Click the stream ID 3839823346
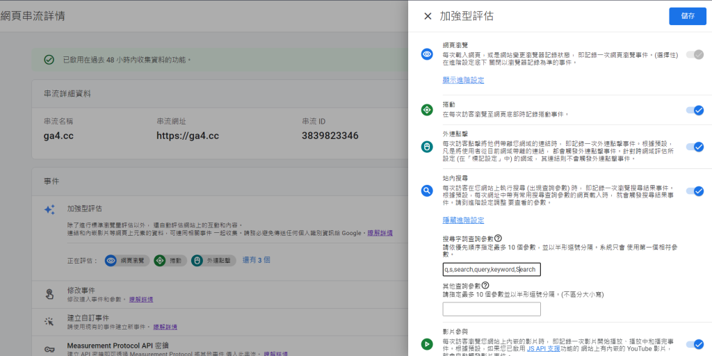This screenshot has width=712, height=356. 330,136
